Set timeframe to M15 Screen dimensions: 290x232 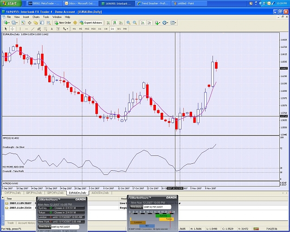coord(87,29)
